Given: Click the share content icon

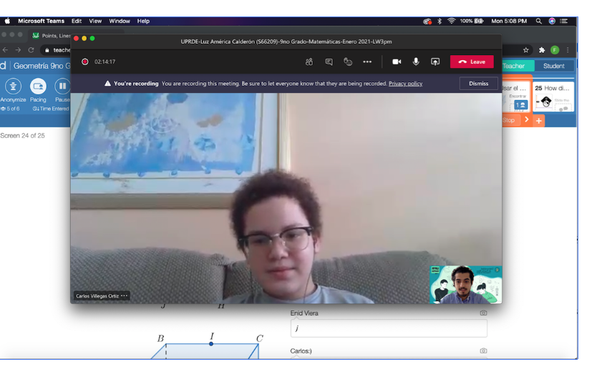Looking at the screenshot, I should 435,62.
